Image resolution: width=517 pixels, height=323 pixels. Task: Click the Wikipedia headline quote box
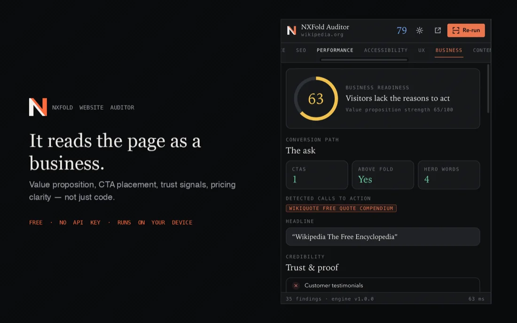tap(383, 236)
